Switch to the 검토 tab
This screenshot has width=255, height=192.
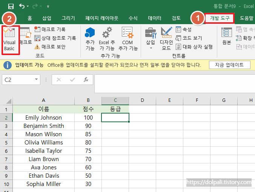coord(176,18)
